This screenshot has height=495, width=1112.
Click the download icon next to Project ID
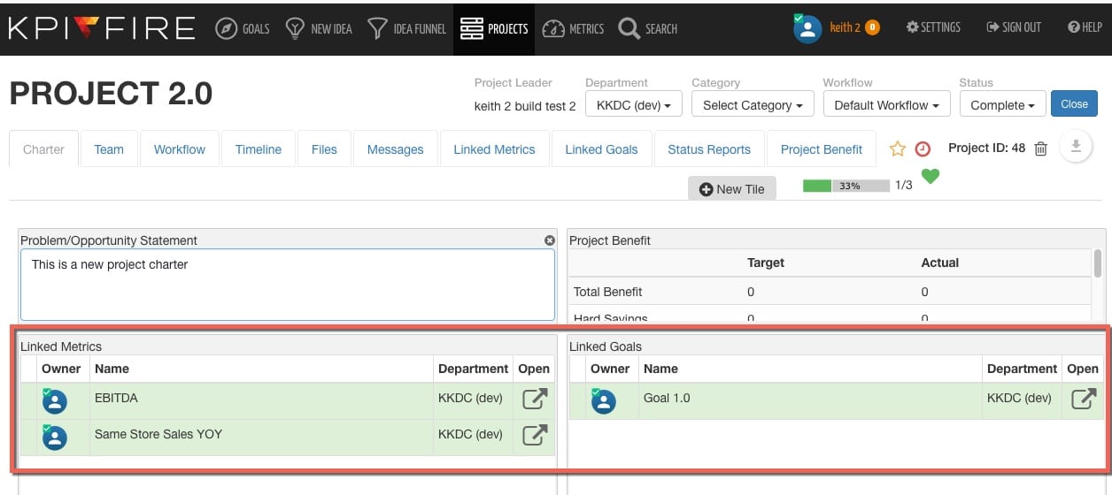(1076, 148)
